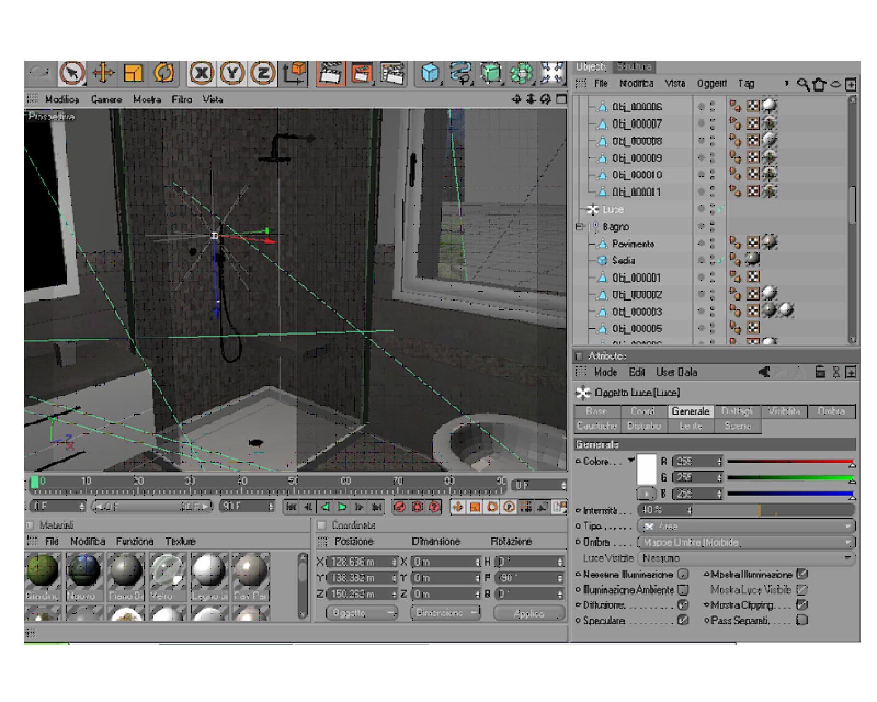Open the Tipo dropdown showing Area
877x702 pixels.
(746, 526)
